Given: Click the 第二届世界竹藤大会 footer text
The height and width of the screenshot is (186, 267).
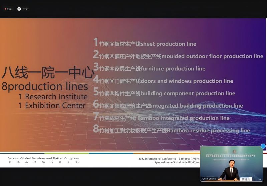Looking at the screenshot, I should coord(43,162).
